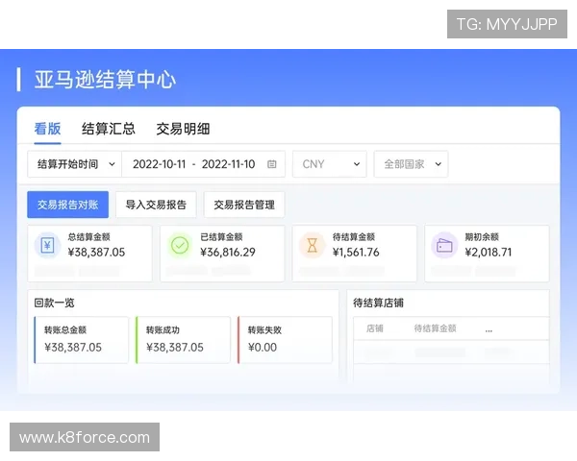Click the hourglass 待结算金额 icon
The width and height of the screenshot is (577, 461).
tap(312, 245)
